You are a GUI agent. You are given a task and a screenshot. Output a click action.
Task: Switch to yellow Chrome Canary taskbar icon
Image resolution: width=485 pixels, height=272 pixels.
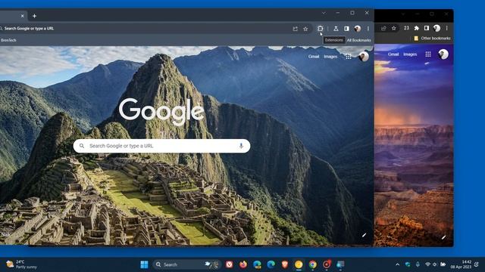299,264
